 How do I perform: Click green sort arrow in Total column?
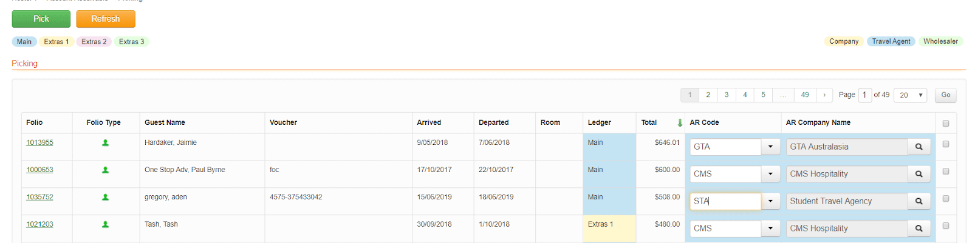click(x=680, y=122)
